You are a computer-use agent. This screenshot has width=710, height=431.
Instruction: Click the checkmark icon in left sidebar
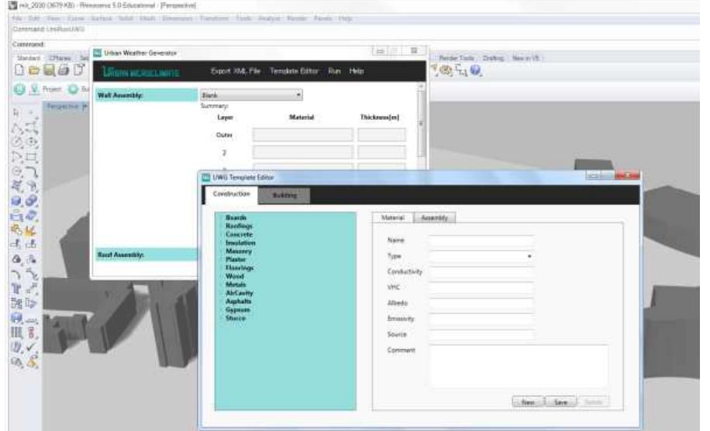coord(31,347)
